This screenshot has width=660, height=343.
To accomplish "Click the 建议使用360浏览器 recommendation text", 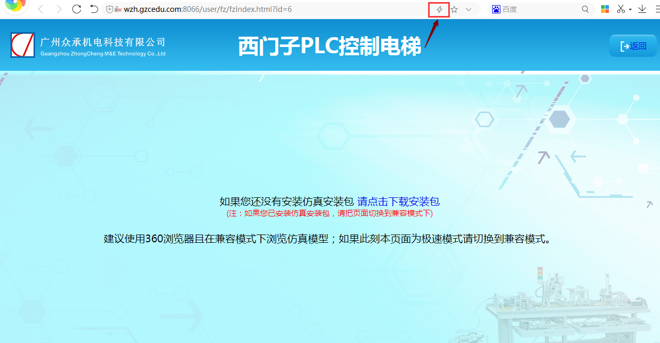I will tap(328, 239).
